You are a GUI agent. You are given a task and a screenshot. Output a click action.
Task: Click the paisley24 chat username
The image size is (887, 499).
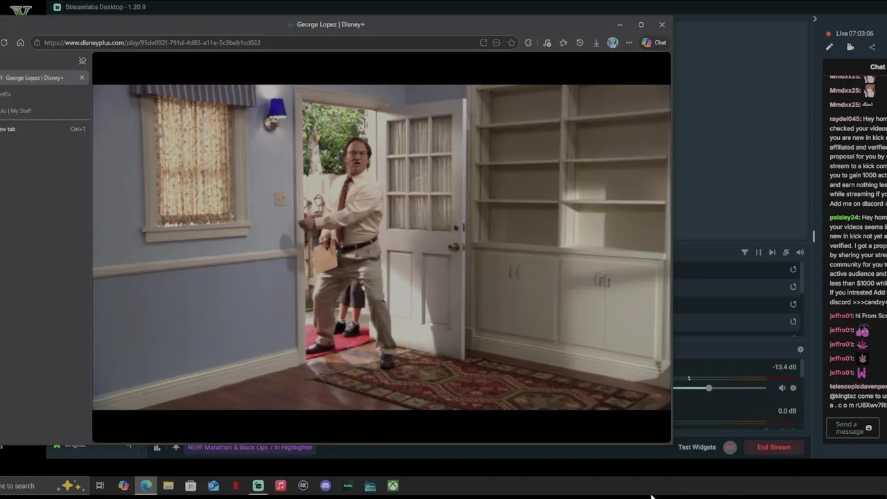pyautogui.click(x=844, y=218)
